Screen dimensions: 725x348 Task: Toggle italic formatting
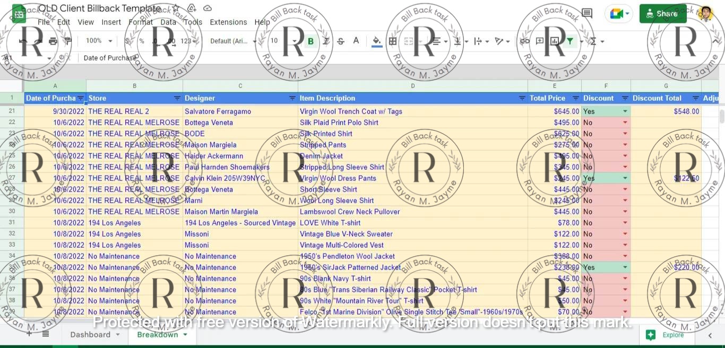[x=326, y=41]
